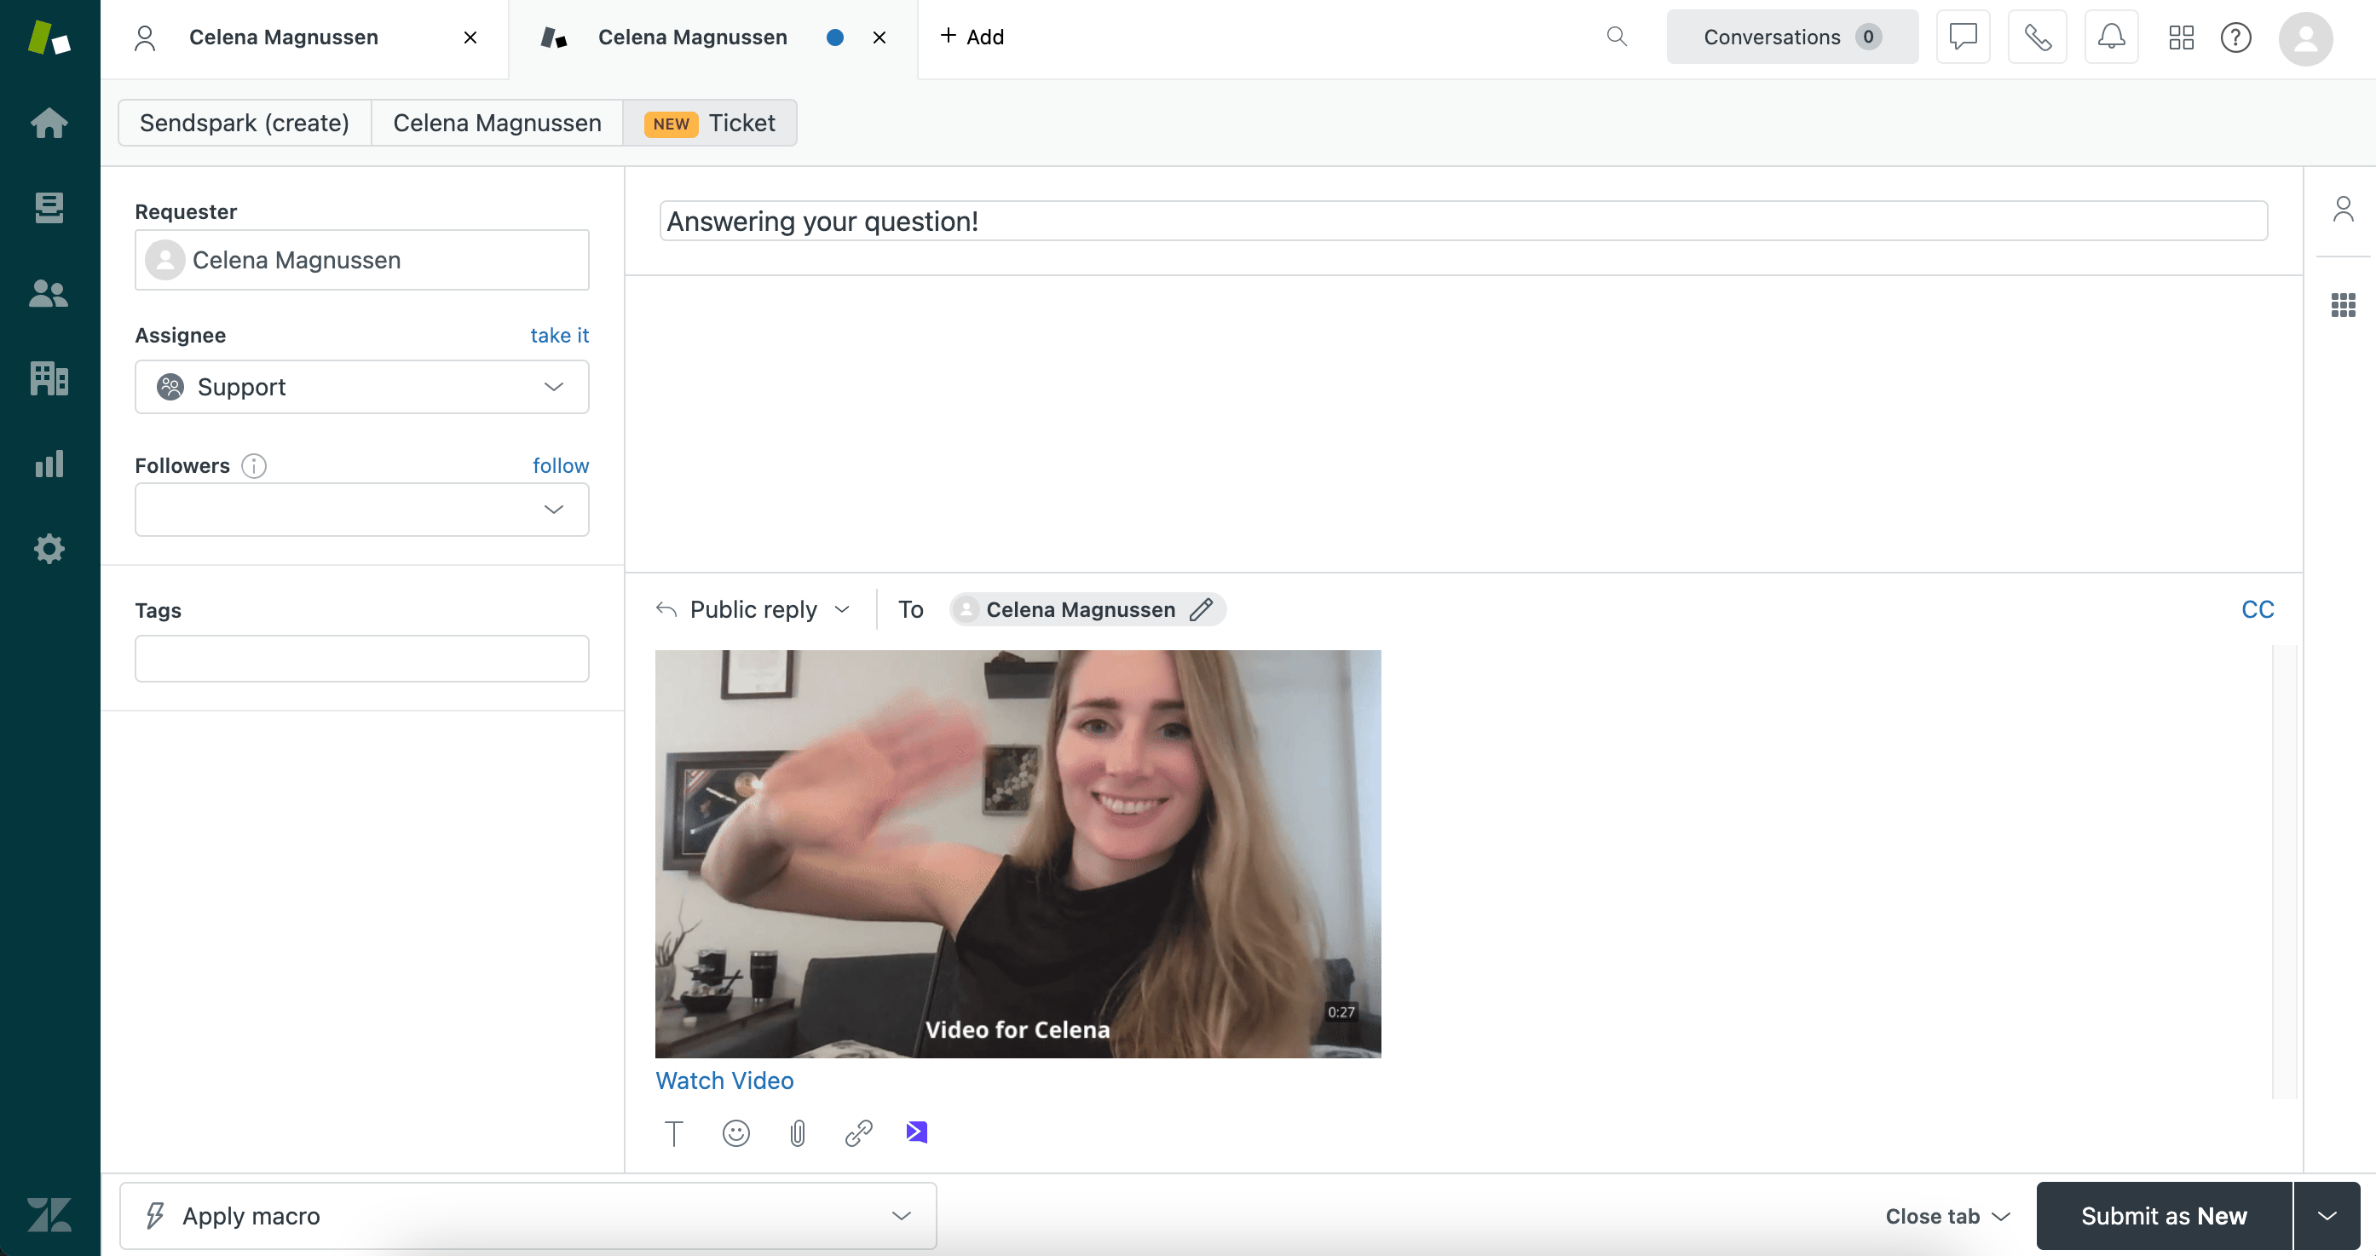Click the take it link
This screenshot has height=1256, width=2376.
pyautogui.click(x=559, y=335)
